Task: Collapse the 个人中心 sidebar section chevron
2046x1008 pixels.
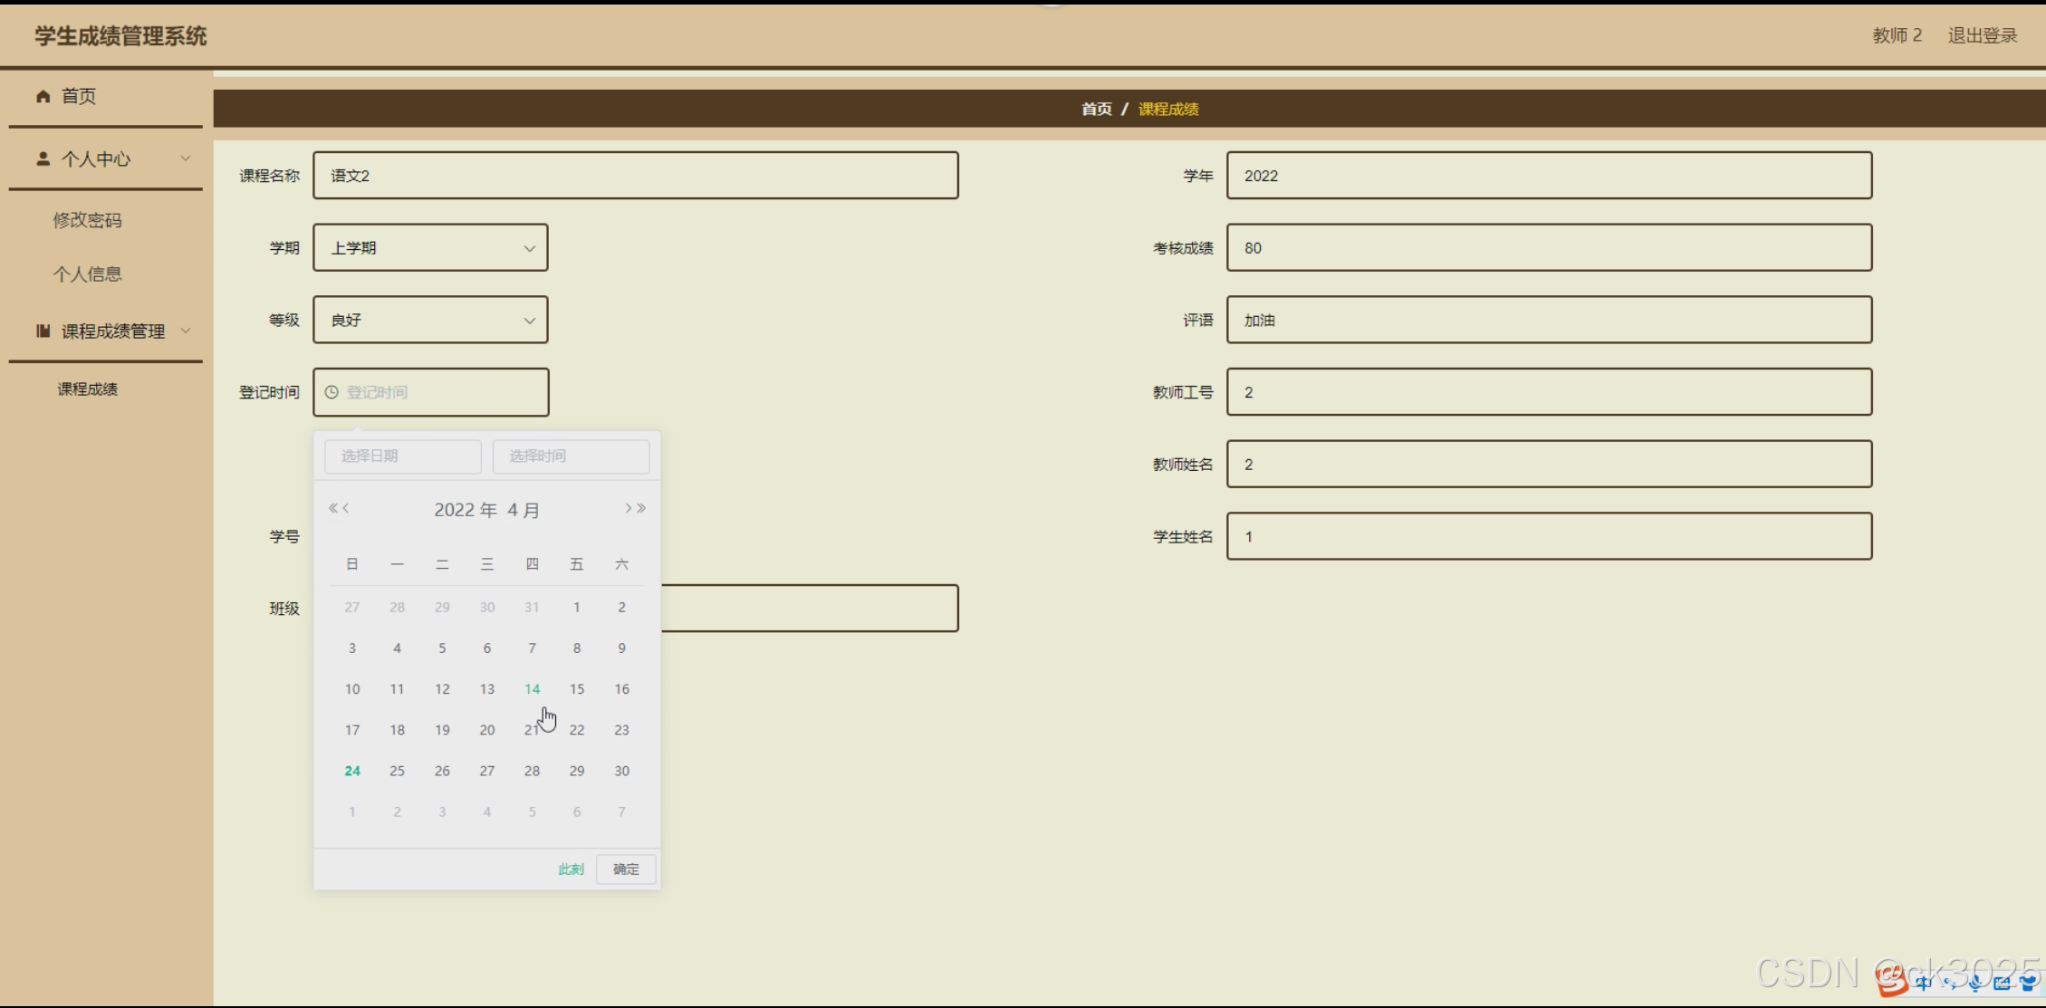Action: (x=186, y=158)
